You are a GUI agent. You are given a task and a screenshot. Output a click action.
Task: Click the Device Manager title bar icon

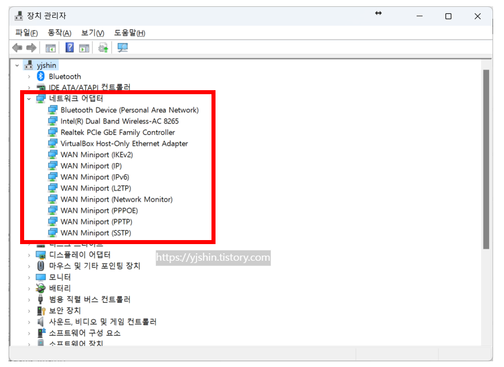[18, 16]
